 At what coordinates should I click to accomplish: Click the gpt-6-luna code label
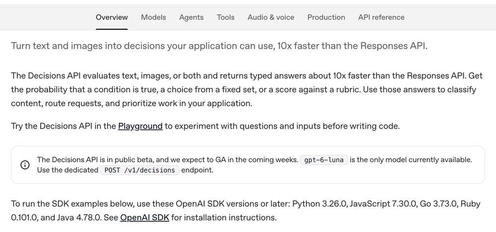pos(324,160)
